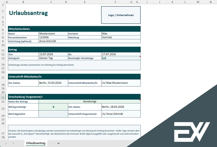Viewport: 217px width, 147px height.
Task: Select the Logo / Unternehmen placeholder box
Action: pos(121,15)
